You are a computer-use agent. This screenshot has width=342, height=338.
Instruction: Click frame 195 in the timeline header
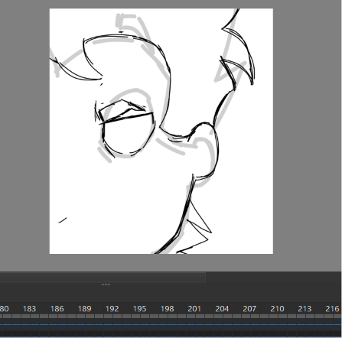139,309
